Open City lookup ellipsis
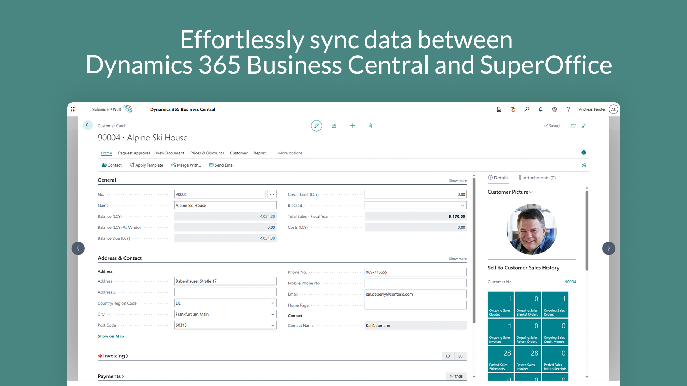Screen dimensions: 687x386 (x=272, y=314)
